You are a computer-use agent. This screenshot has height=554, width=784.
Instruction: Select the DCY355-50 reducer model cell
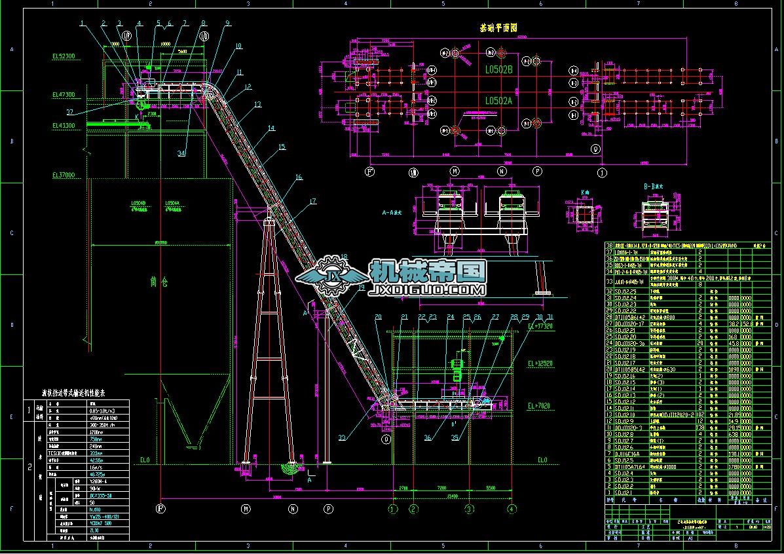100,496
